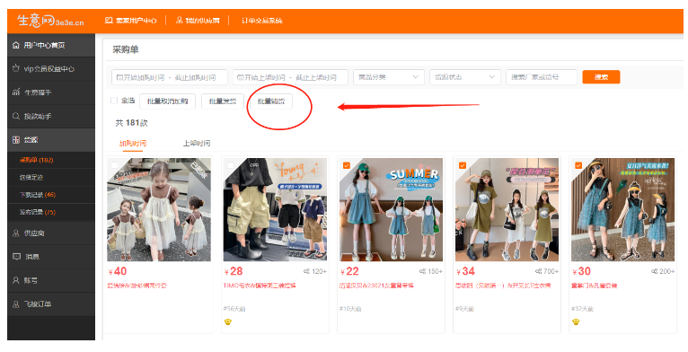Open the ¥40 tulle dress product image
The width and height of the screenshot is (688, 352).
click(x=159, y=210)
